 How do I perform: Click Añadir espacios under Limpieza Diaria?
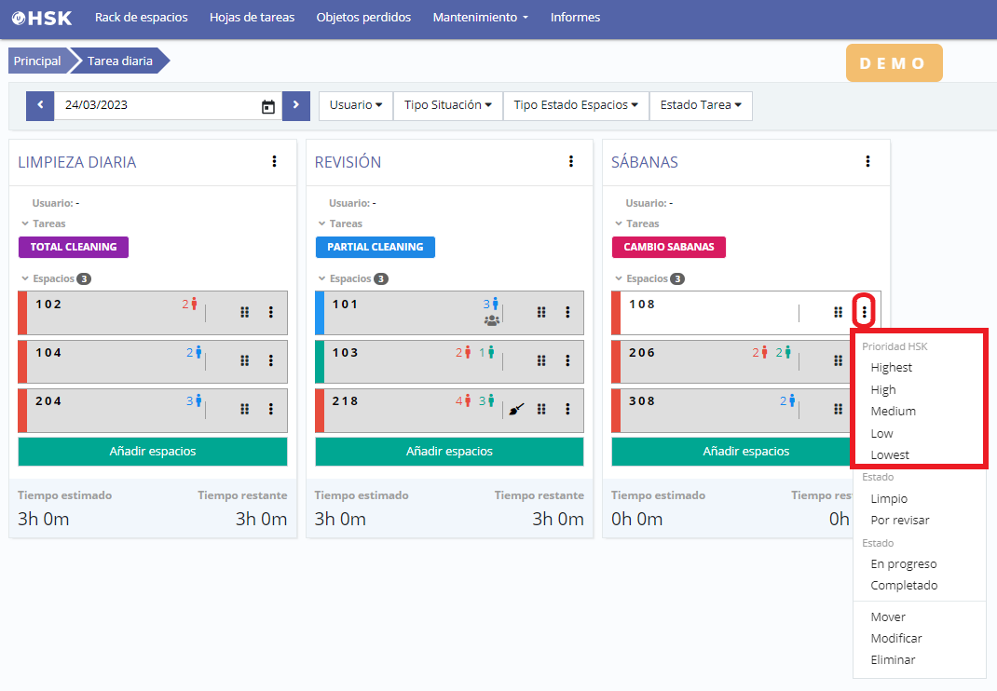point(153,452)
